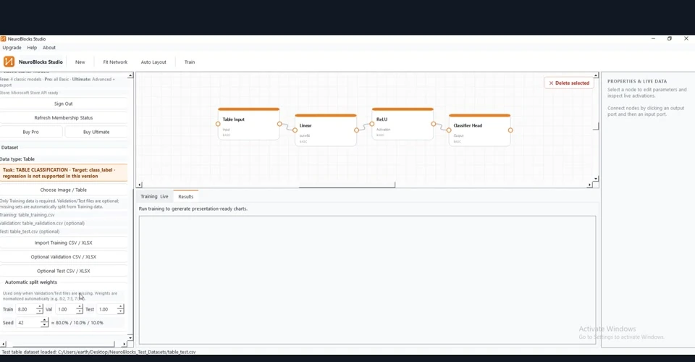Click the NeuroBlocks Studio logo icon in toolbar
Viewport: 695px width, 362px height.
(x=9, y=62)
